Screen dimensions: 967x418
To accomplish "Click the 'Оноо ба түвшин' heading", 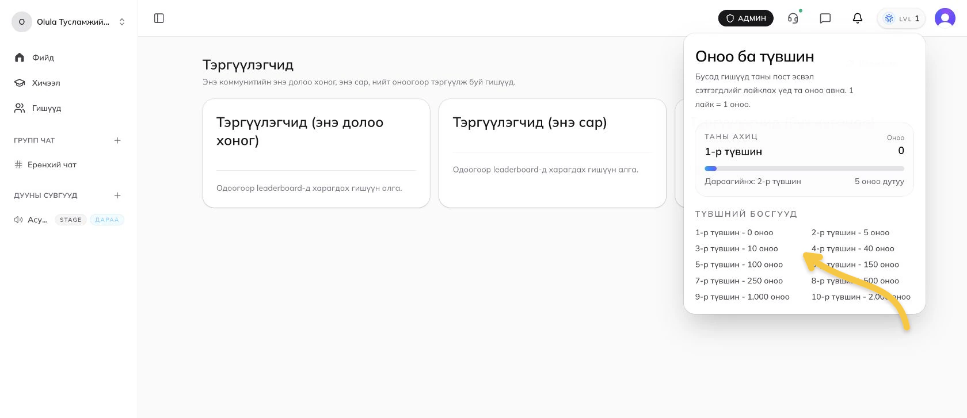I will point(755,56).
